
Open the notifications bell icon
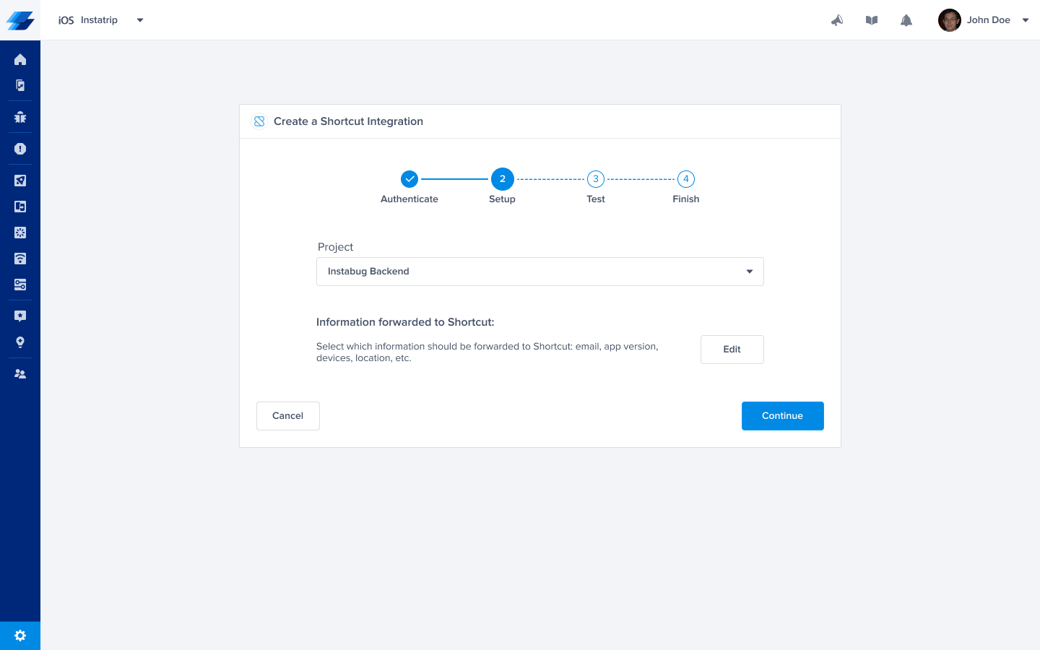pyautogui.click(x=906, y=20)
